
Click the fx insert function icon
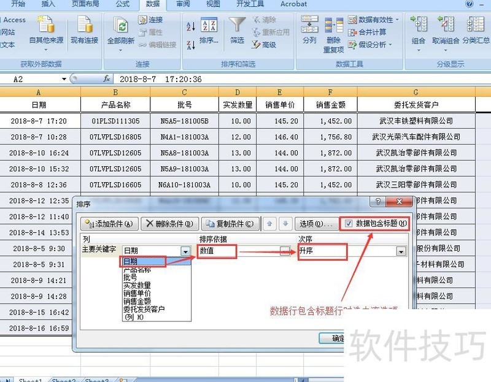106,79
